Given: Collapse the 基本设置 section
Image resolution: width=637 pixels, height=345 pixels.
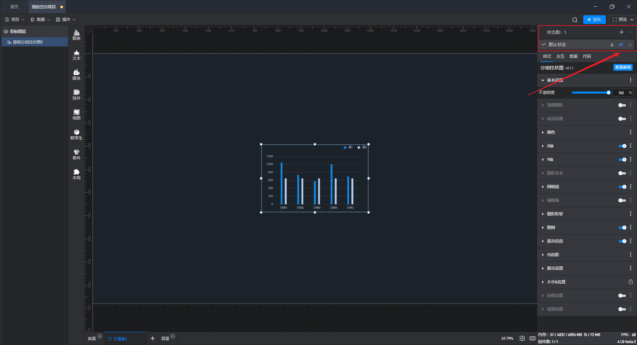Looking at the screenshot, I should coord(543,80).
